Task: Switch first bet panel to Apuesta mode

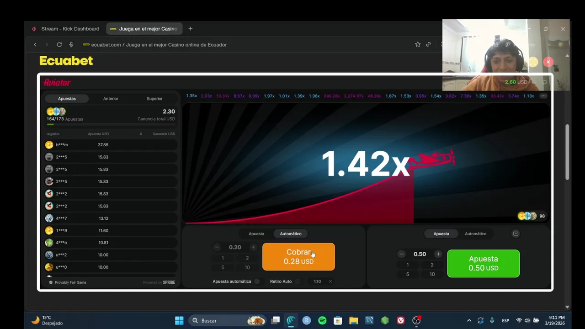Action: 256,233
